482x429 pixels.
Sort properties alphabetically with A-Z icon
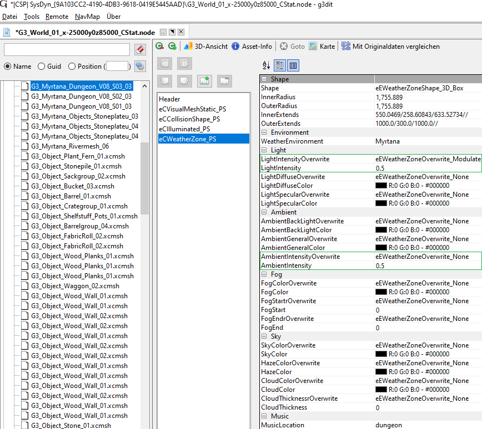click(x=266, y=65)
